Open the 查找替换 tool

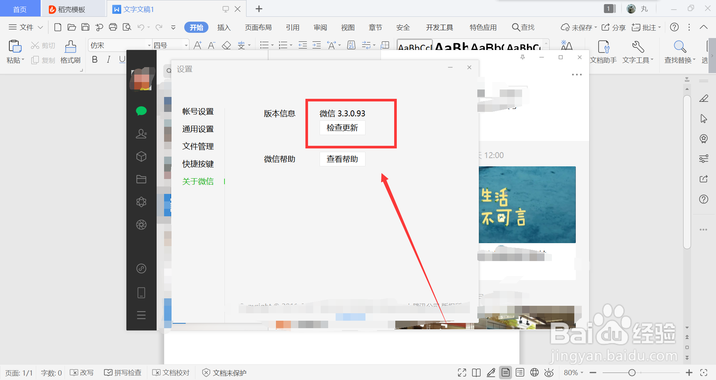point(680,52)
